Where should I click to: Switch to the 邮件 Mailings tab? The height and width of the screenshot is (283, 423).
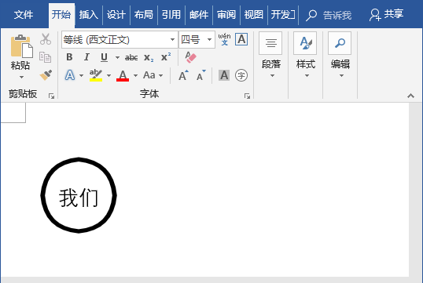199,15
